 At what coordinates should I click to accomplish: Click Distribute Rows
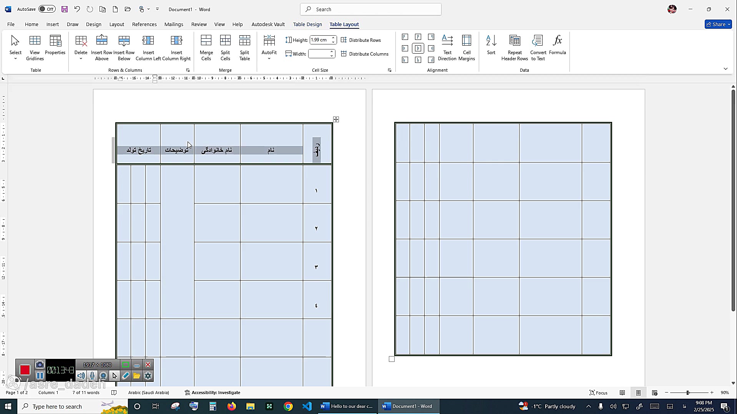pos(361,40)
